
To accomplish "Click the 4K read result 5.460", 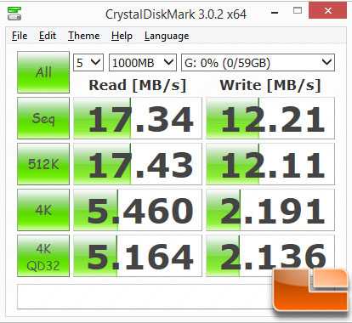I will click(138, 210).
